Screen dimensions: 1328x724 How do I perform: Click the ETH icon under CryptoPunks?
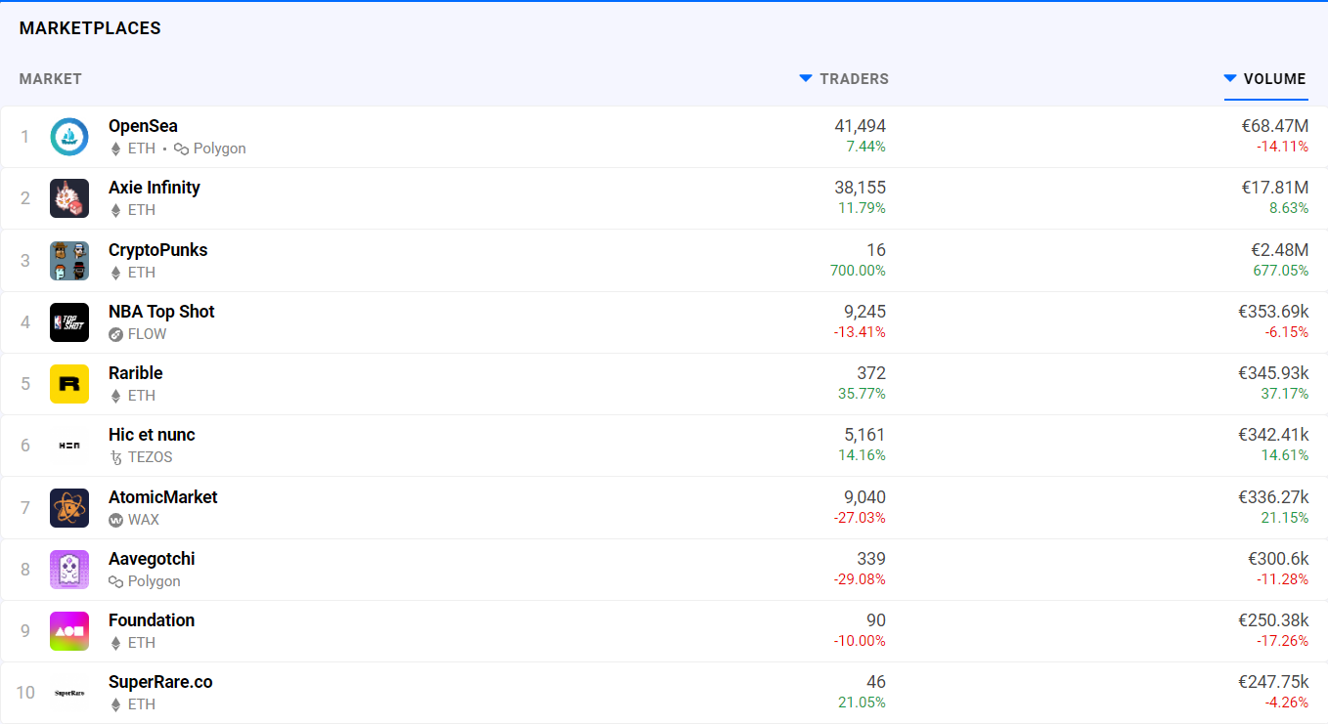[115, 273]
